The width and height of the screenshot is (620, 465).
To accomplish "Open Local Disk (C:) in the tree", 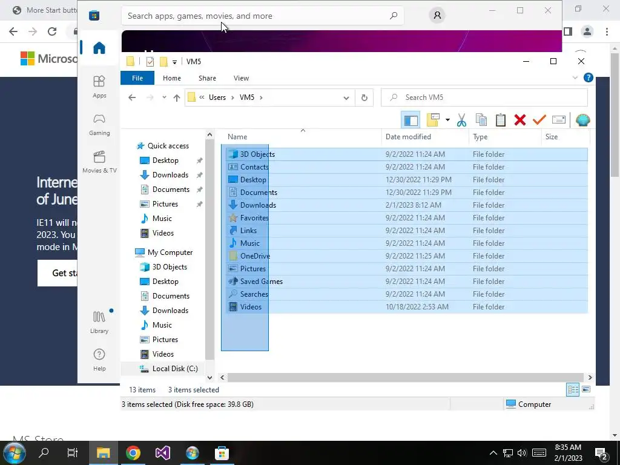I will (175, 369).
